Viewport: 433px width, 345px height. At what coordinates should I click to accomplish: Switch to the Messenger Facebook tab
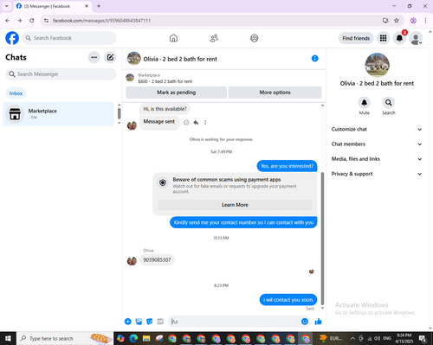point(52,6)
